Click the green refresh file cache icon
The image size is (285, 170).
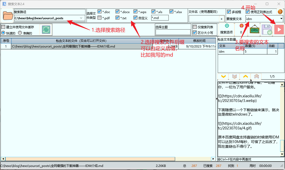tap(46, 30)
